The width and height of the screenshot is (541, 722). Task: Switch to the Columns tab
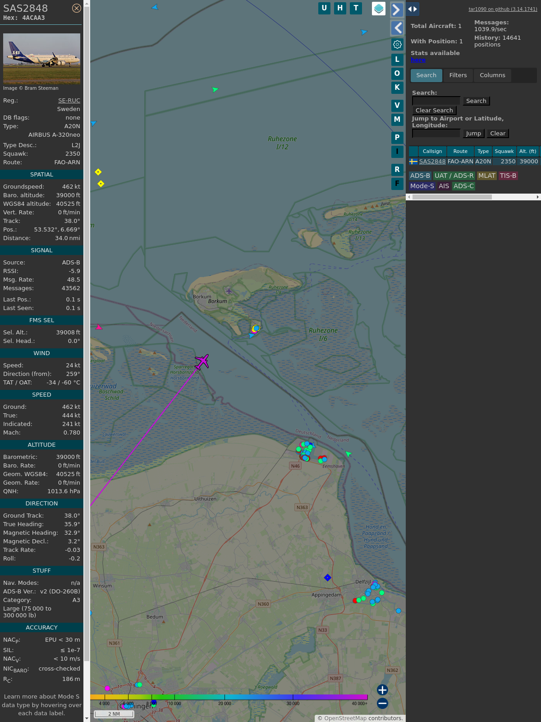pos(492,75)
